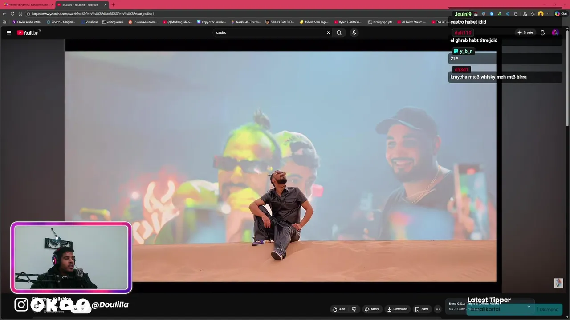Open 'ASRock Steel Lege...' bookmark
The height and width of the screenshot is (320, 570).
[314, 22]
